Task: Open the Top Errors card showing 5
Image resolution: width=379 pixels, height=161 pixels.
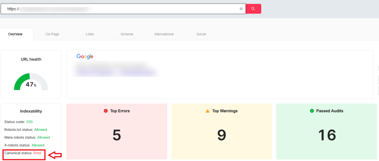Action: pos(117,132)
